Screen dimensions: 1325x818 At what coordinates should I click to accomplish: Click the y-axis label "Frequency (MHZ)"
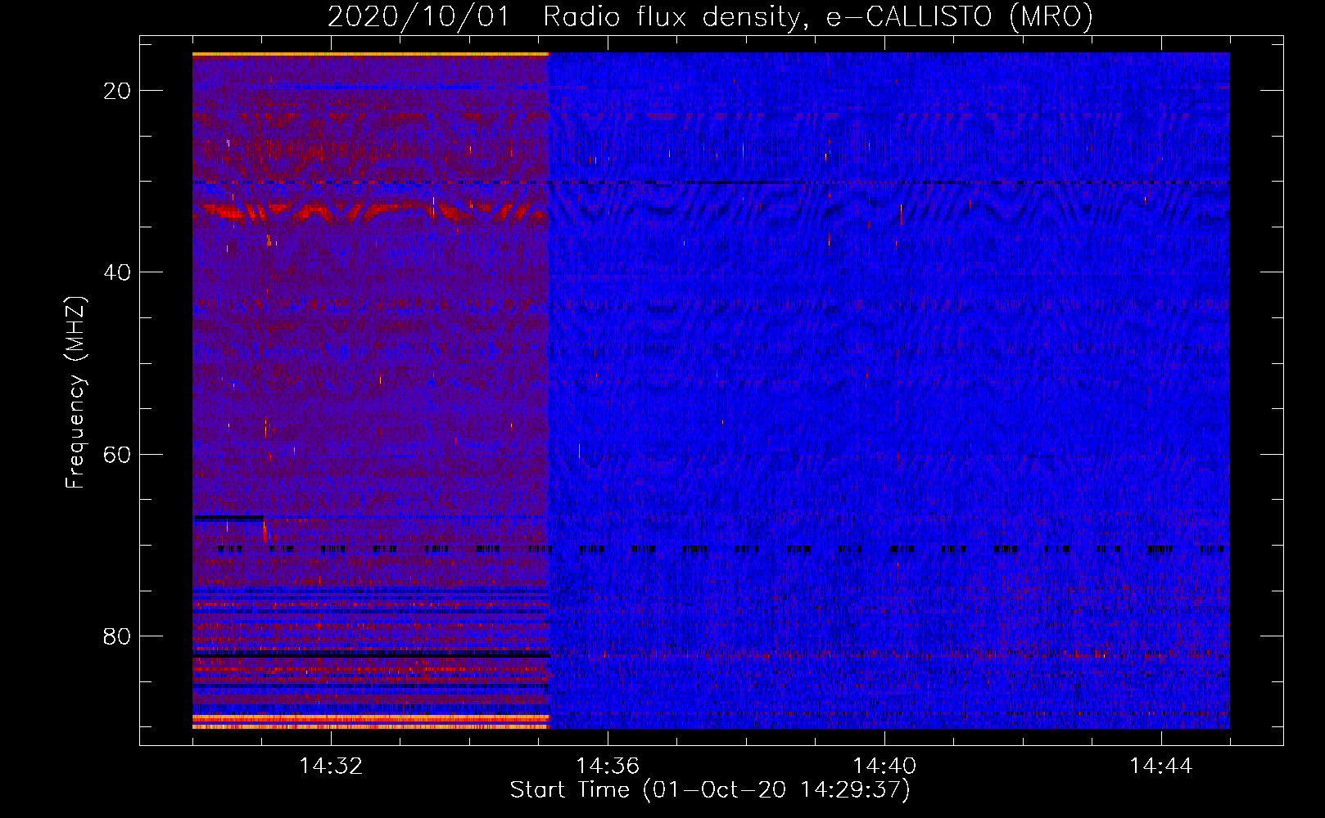click(x=75, y=392)
